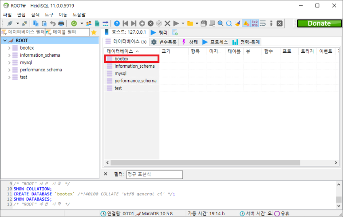
Task: Toggle the word wrap icon
Action: tap(263, 23)
